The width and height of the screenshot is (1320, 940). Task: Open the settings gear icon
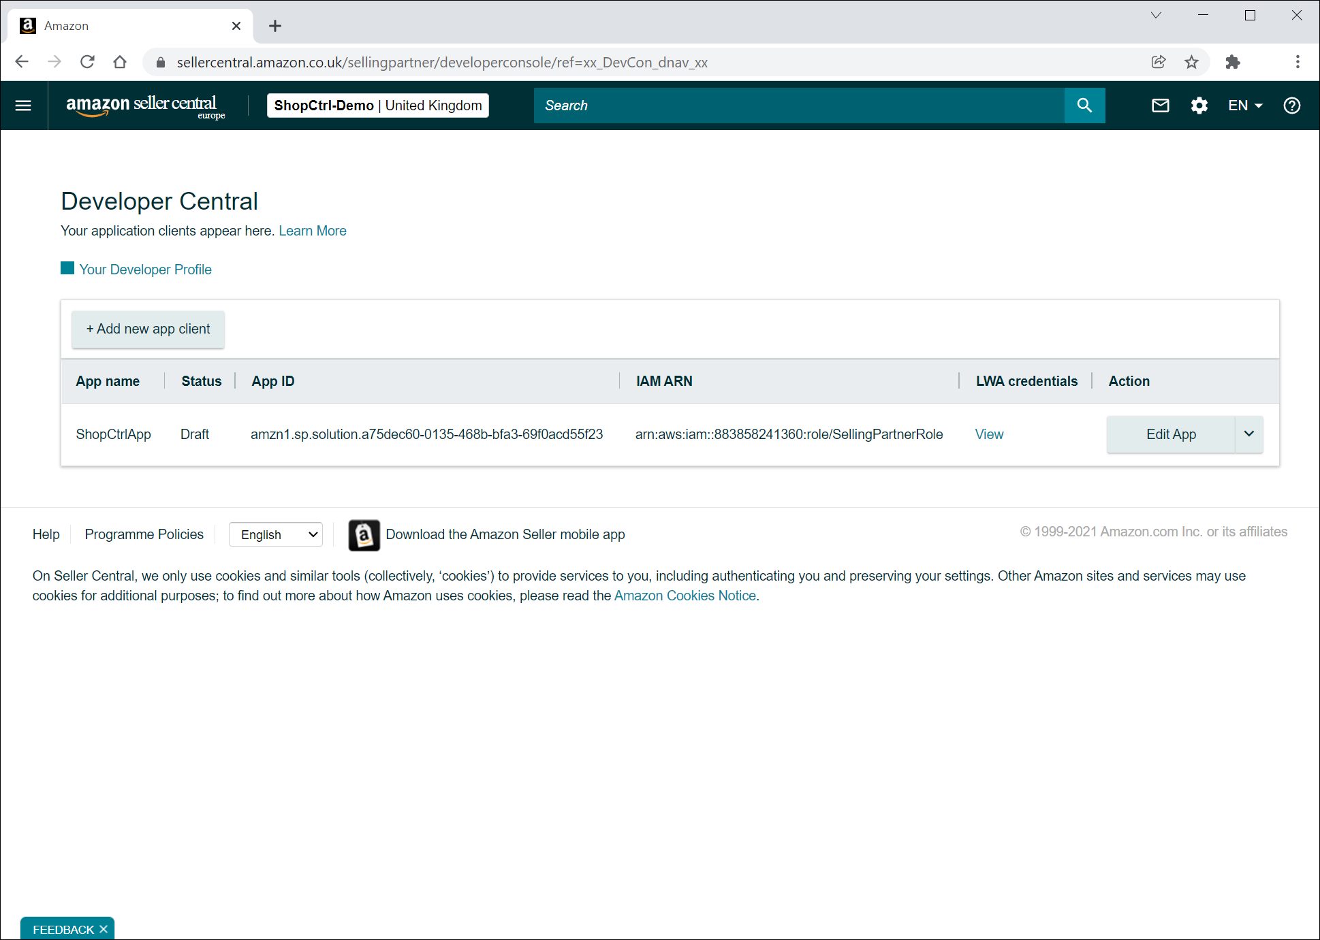point(1199,106)
